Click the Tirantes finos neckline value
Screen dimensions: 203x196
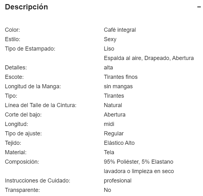(121, 77)
